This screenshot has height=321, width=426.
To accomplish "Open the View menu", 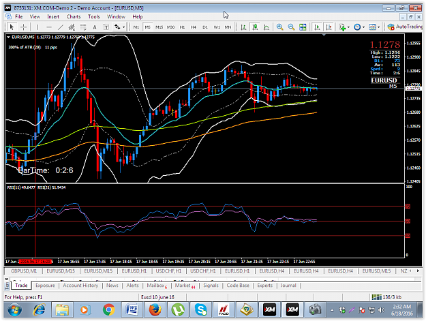I will tap(35, 16).
